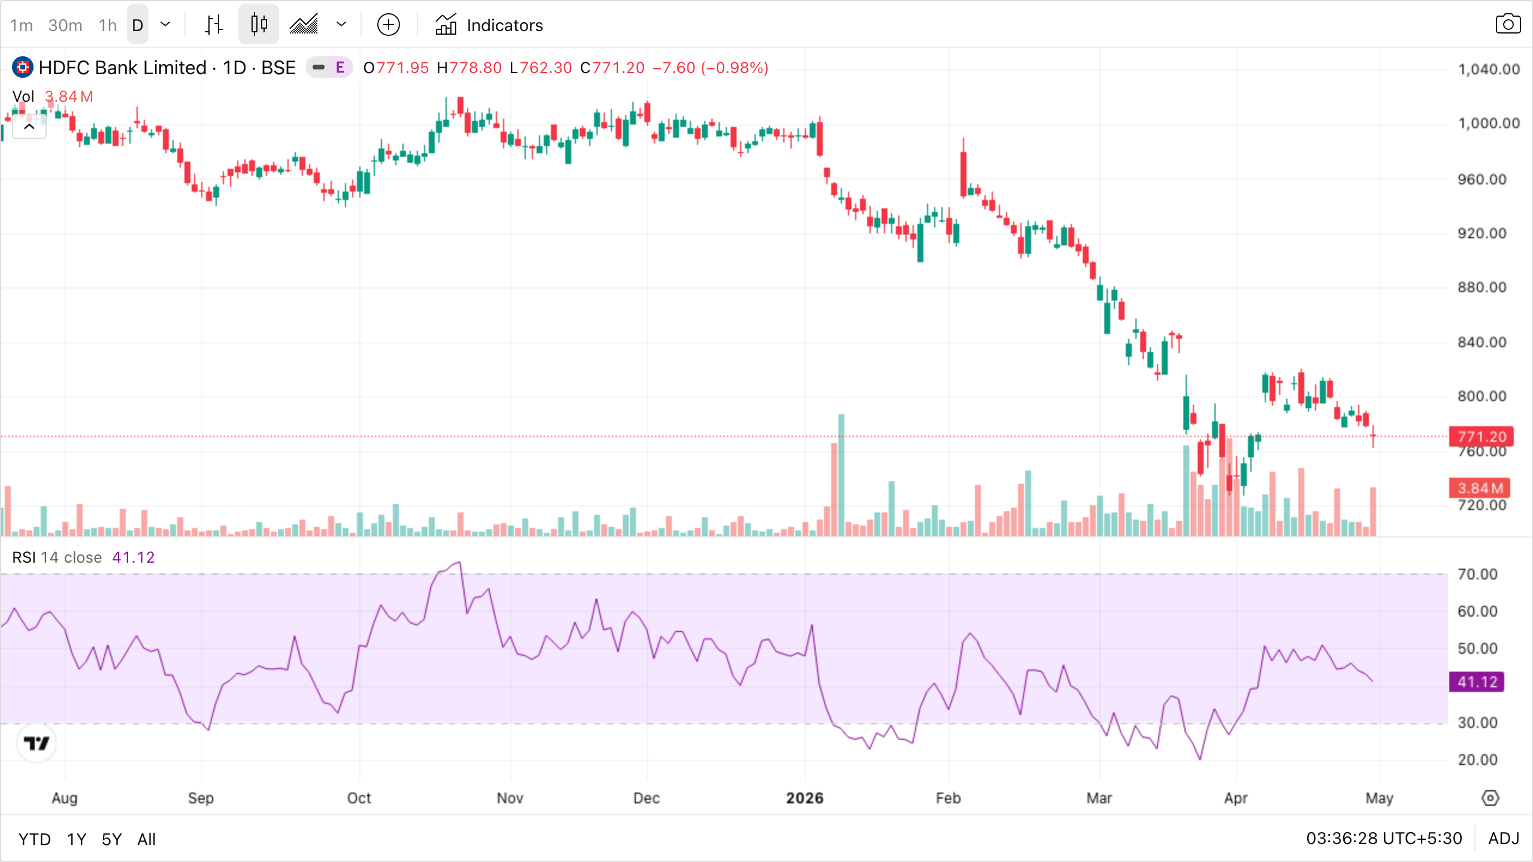Click the 880.00 price axis label
Image resolution: width=1533 pixels, height=862 pixels.
click(x=1482, y=287)
